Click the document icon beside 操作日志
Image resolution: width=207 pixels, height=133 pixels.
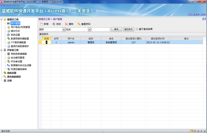[9, 31]
